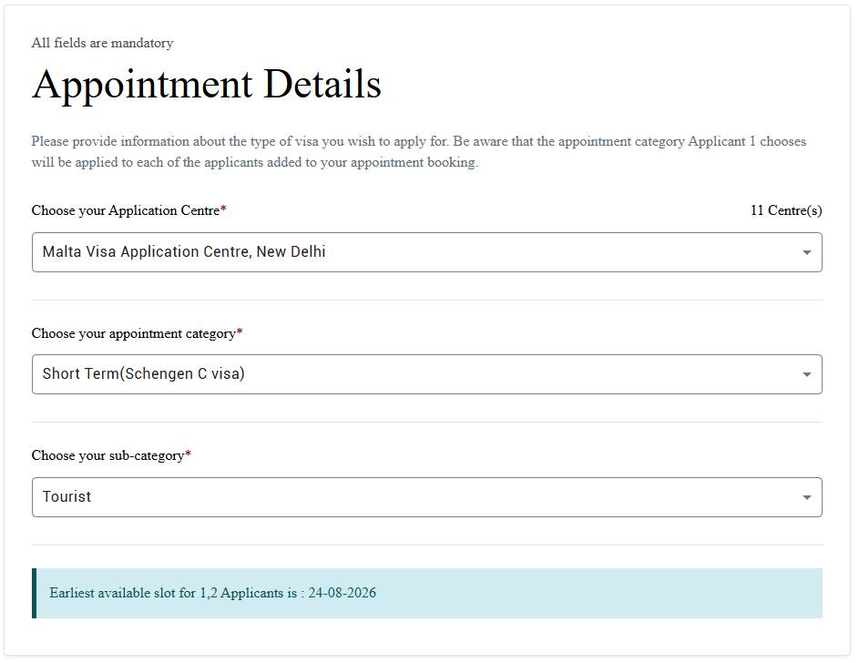Click empty area inside the sub-category field
The height and width of the screenshot is (663, 859).
pos(438,497)
